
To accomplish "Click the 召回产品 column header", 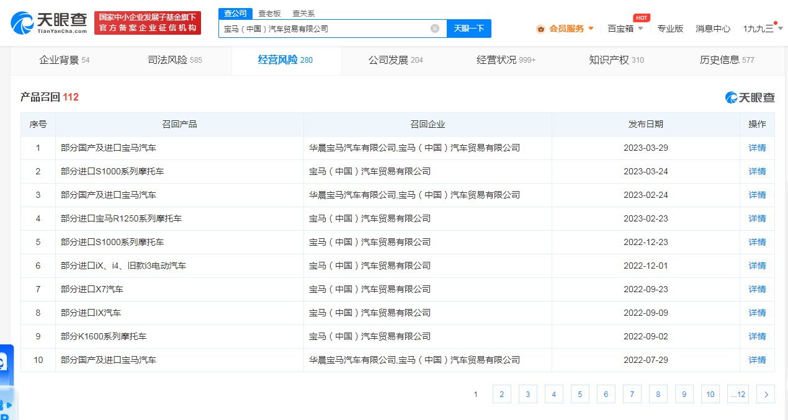I will pos(179,124).
